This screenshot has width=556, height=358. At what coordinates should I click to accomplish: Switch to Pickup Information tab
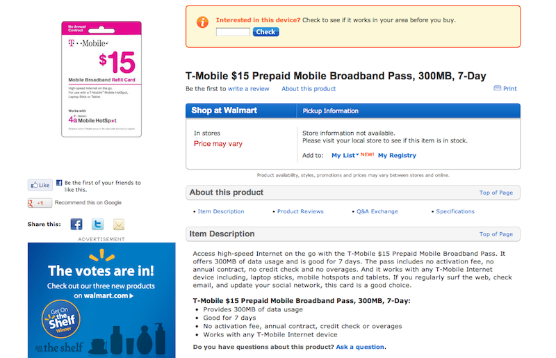pos(331,111)
